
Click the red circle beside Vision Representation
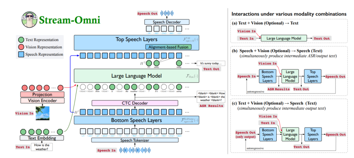tap(21, 47)
